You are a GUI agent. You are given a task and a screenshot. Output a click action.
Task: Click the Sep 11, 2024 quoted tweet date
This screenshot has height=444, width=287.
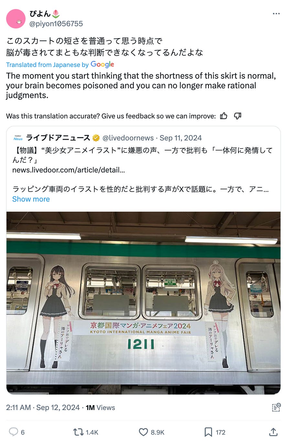[181, 138]
